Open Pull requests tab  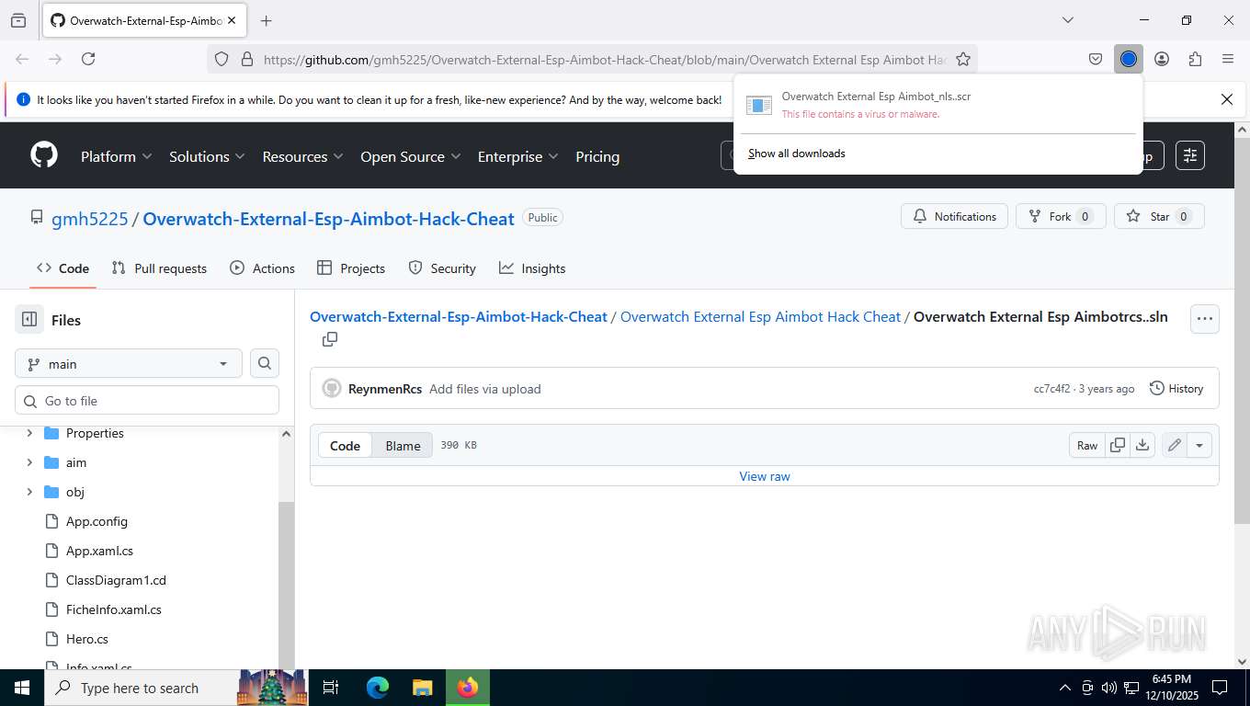pos(159,268)
